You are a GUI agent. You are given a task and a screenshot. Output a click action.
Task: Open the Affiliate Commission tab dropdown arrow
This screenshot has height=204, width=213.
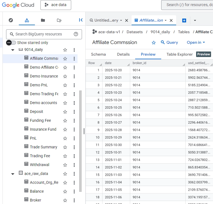tap(166, 20)
